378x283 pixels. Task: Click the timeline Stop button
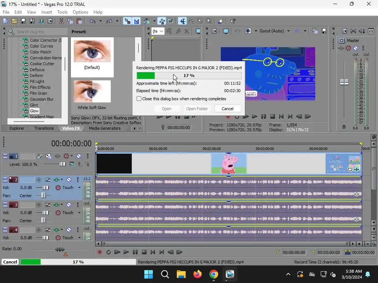(x=144, y=252)
